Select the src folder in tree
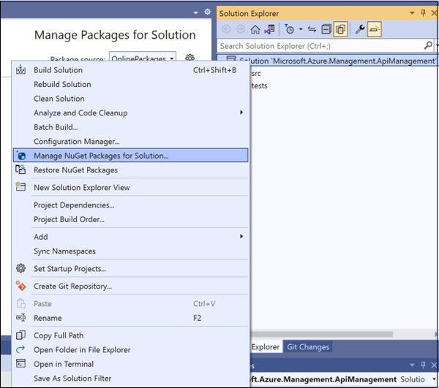This screenshot has width=439, height=388. pos(256,74)
